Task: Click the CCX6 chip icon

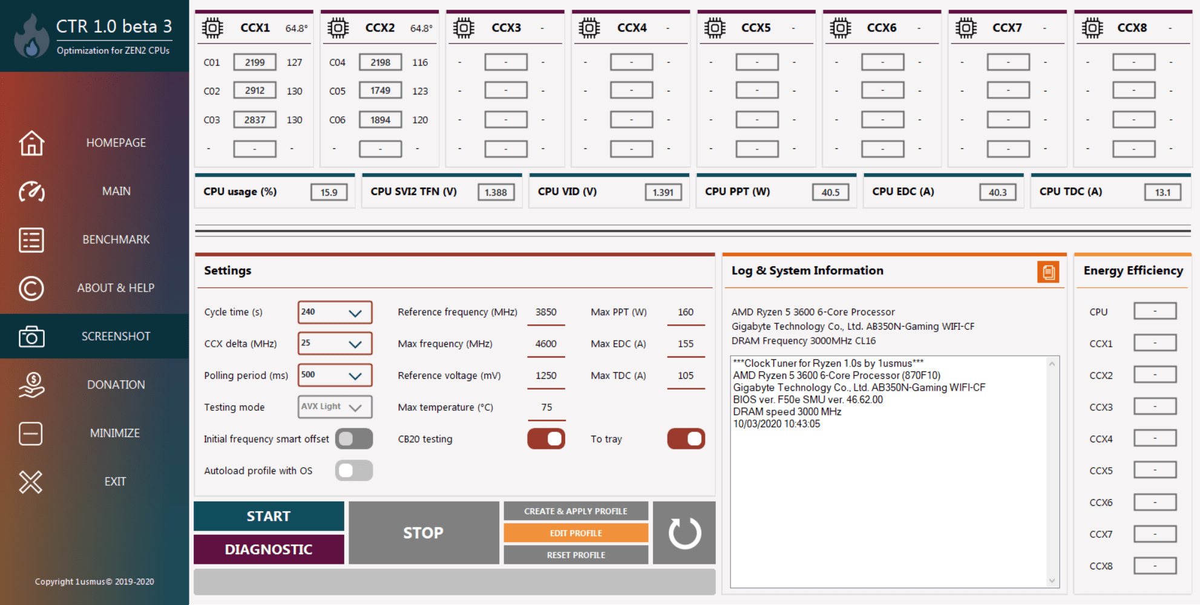Action: pyautogui.click(x=841, y=28)
